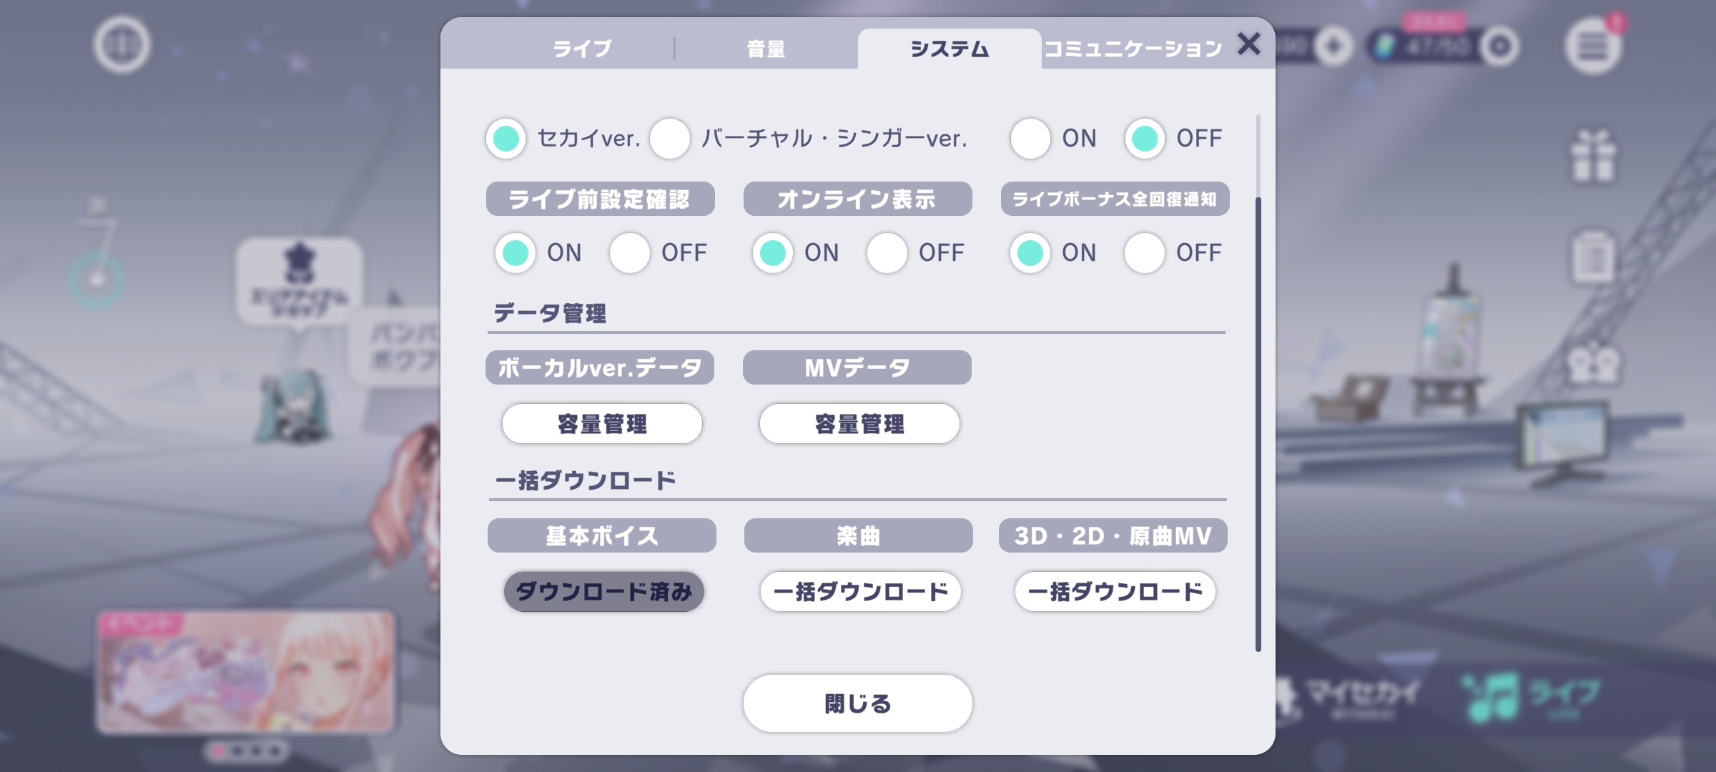Turn OFF オンライン表示
This screenshot has width=1716, height=772.
[x=887, y=252]
